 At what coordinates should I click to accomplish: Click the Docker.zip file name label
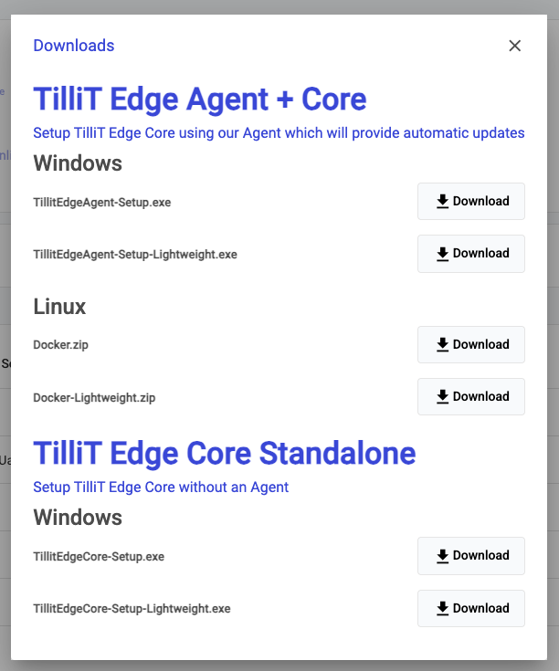[x=61, y=345]
